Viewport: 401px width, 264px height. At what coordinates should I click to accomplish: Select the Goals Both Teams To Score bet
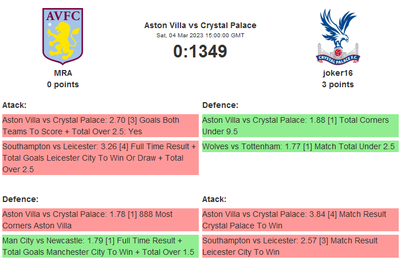pyautogui.click(x=100, y=126)
